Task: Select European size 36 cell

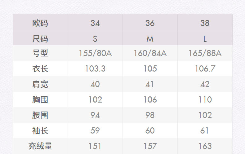Action: point(150,23)
